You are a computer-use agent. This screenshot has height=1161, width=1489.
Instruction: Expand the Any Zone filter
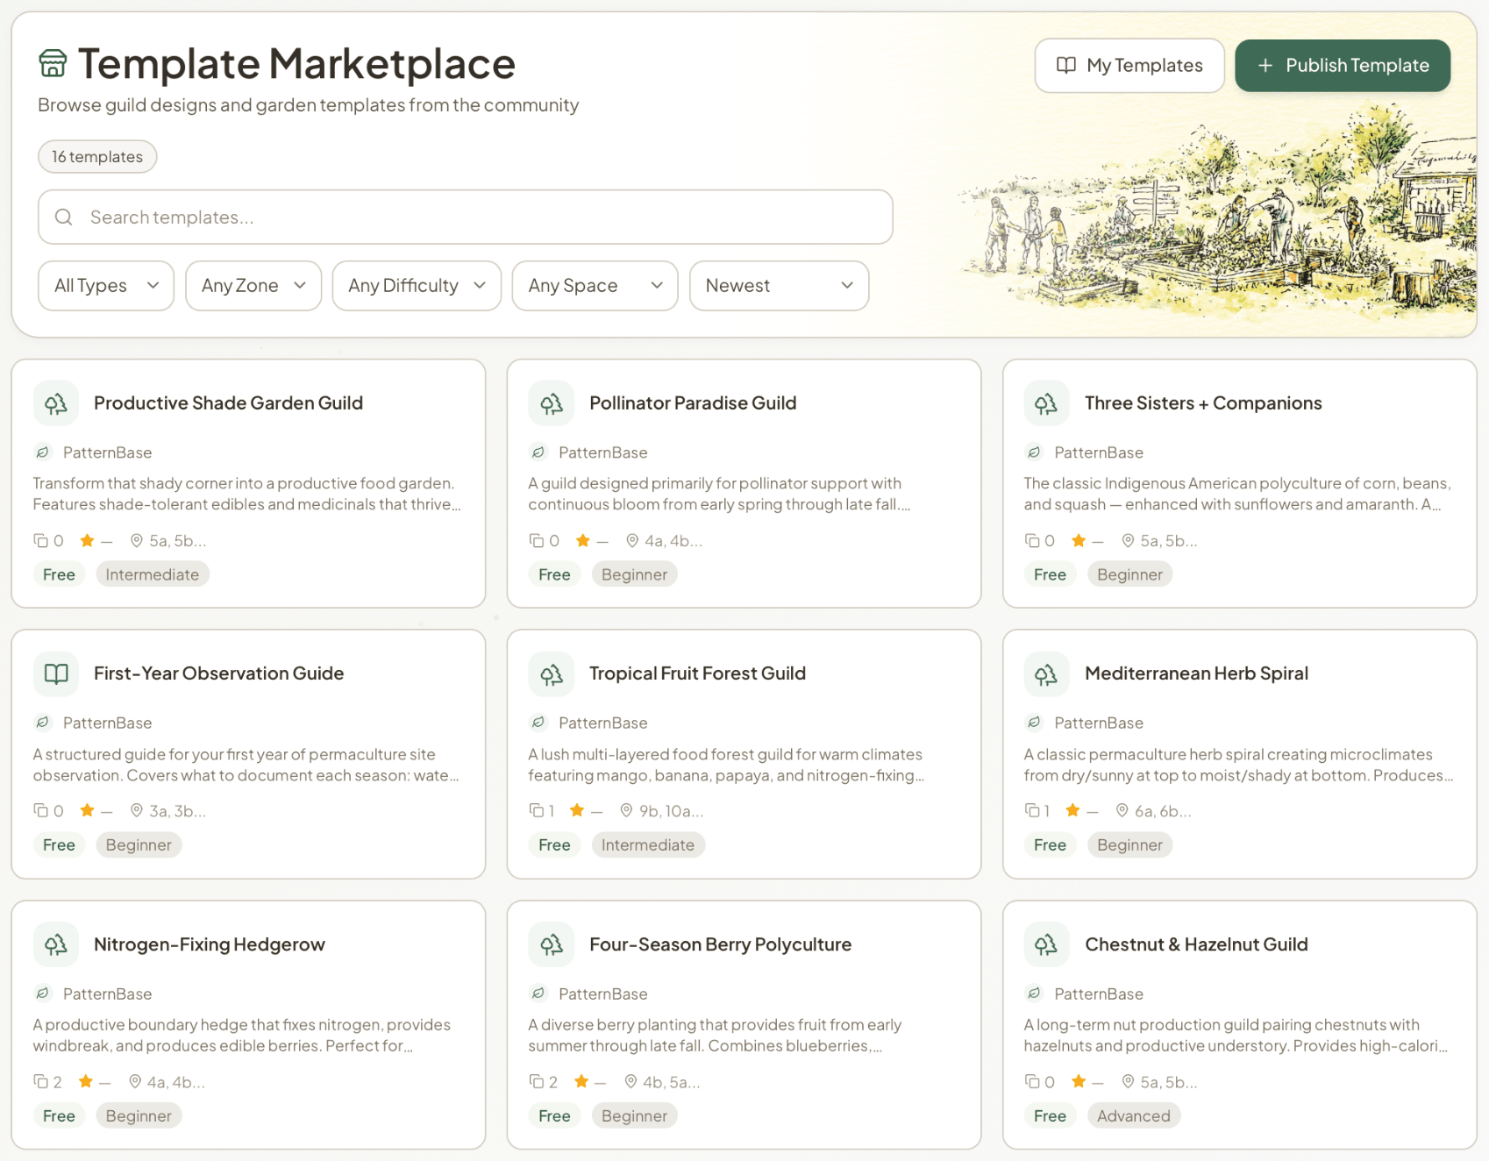pos(253,285)
